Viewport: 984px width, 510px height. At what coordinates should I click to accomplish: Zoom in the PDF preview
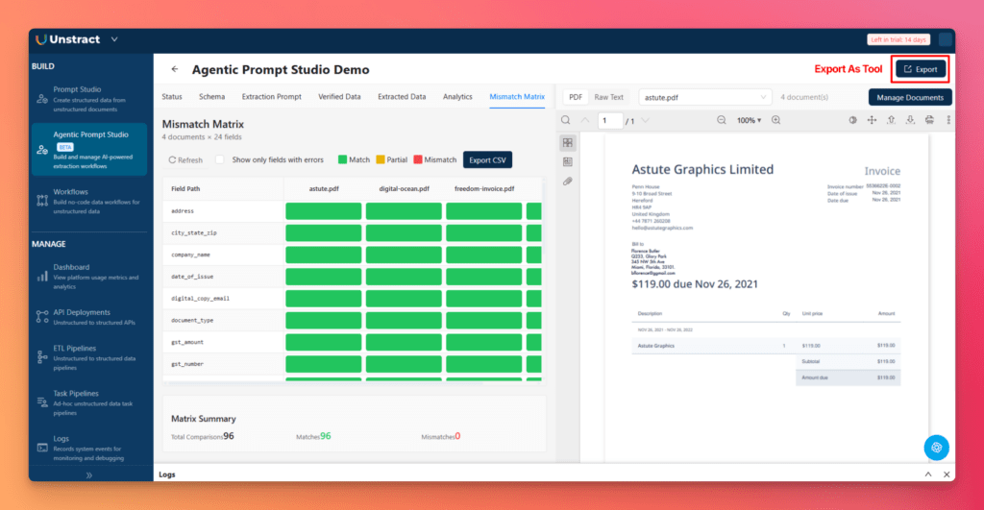pos(775,120)
